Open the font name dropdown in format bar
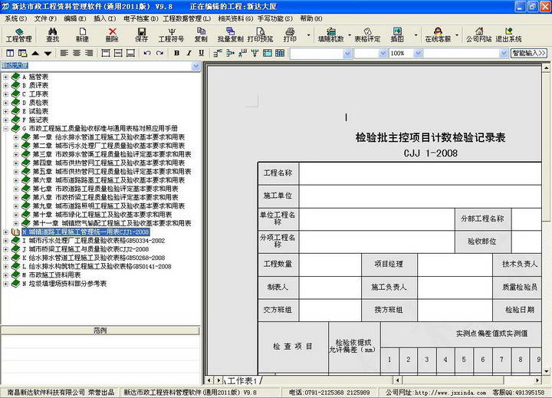The image size is (552, 398). (347, 53)
